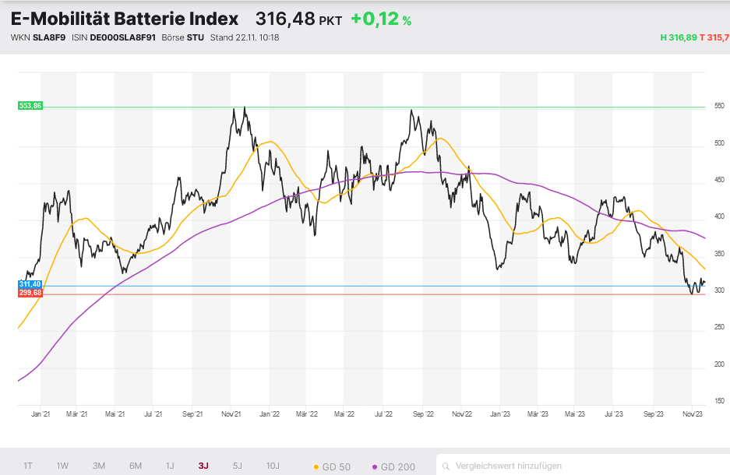Switch chart range to 1T
This screenshot has height=475, width=730.
coord(28,466)
